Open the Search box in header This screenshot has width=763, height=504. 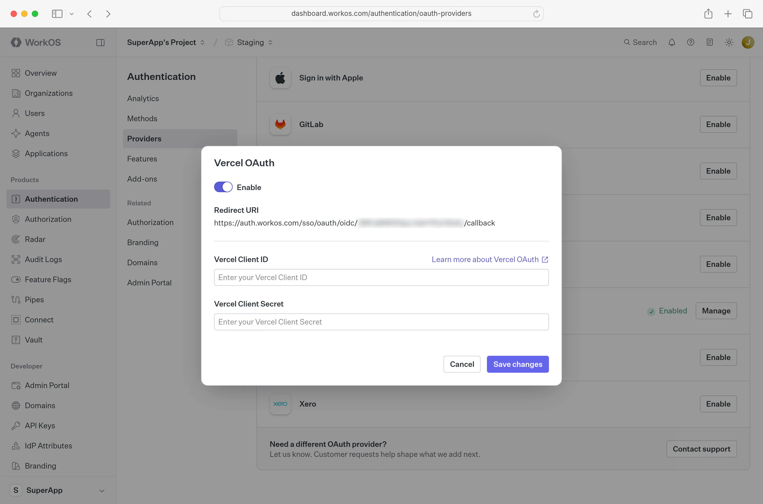coord(640,42)
